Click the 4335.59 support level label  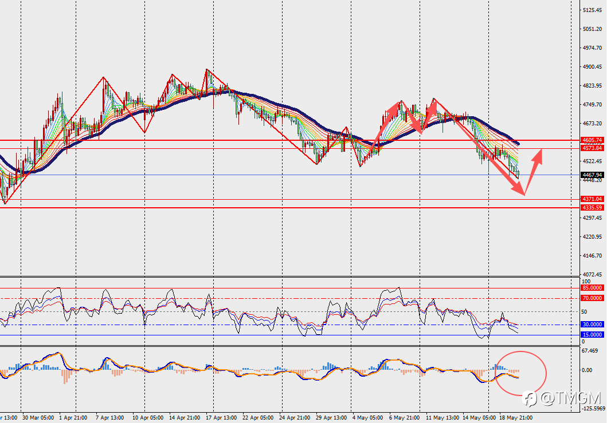[x=592, y=208]
